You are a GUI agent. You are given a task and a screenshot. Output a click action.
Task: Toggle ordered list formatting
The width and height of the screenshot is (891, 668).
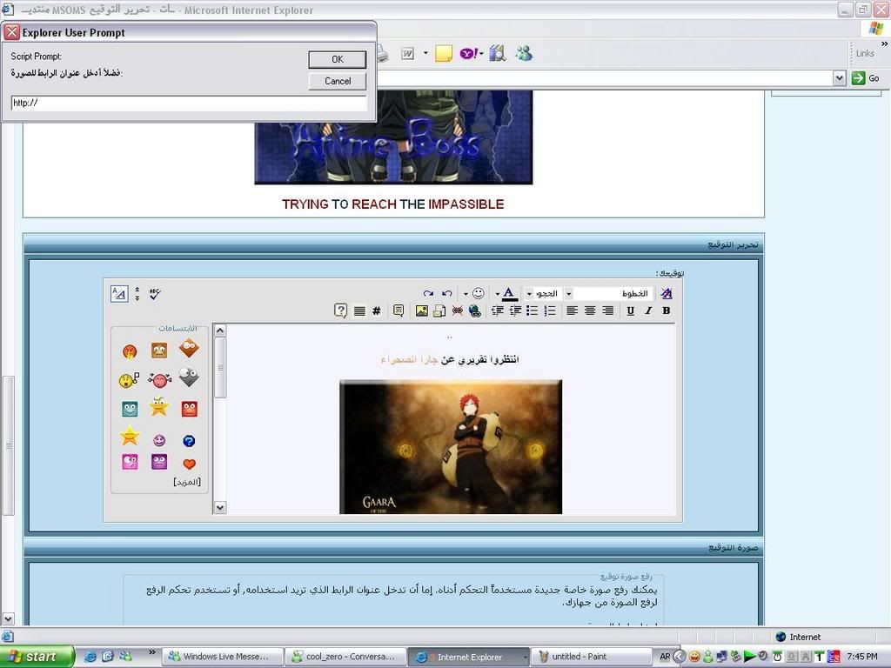pyautogui.click(x=550, y=311)
